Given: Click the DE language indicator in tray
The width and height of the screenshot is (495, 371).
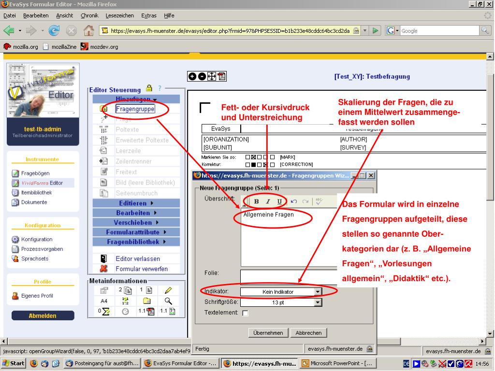Looking at the screenshot, I should pyautogui.click(x=406, y=363).
